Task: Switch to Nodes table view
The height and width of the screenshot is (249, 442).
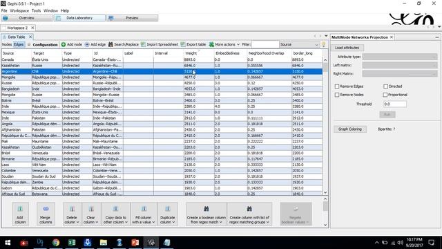Action: pyautogui.click(x=7, y=44)
